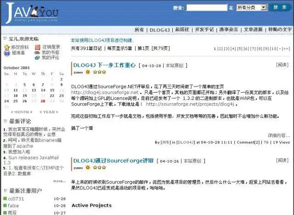The width and height of the screenshot is (294, 215).
Task: Click the calendar's next year arrow
Action: pos(57,112)
